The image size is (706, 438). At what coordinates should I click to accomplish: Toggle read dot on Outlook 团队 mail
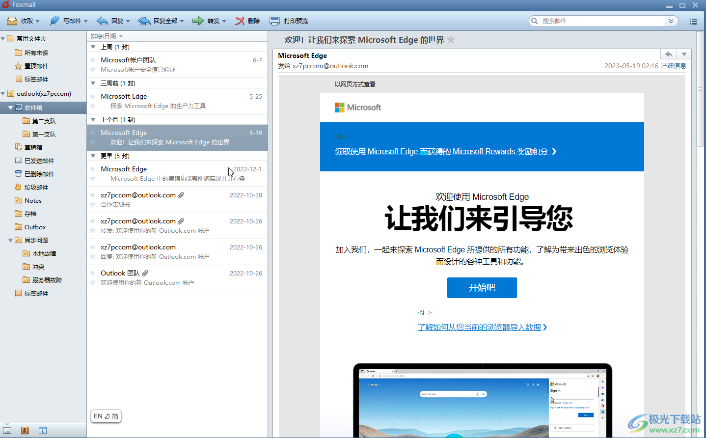coord(92,273)
